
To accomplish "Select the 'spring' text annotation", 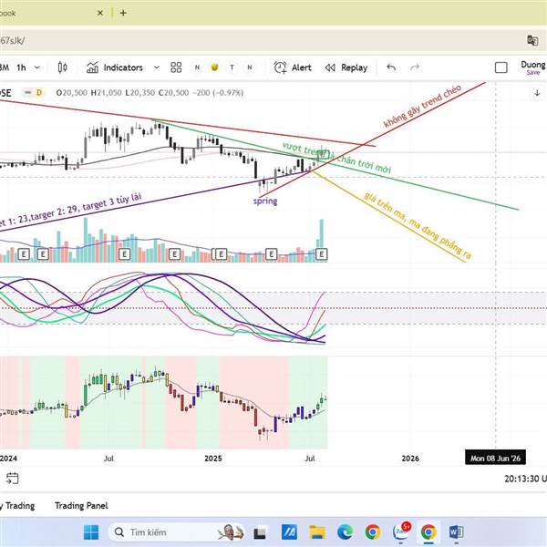I will 265,201.
